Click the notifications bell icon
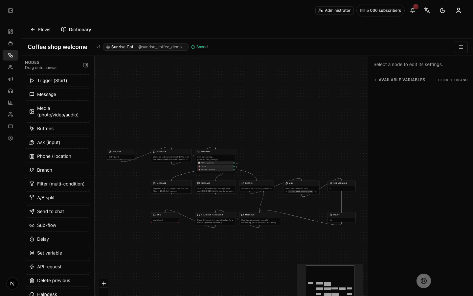The image size is (473, 296). (413, 11)
